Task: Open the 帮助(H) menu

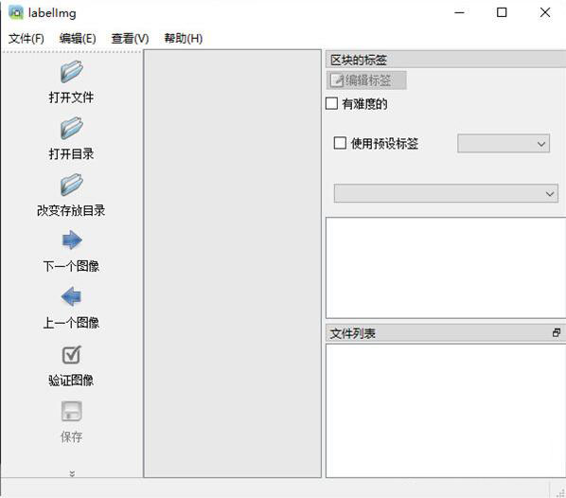Action: click(x=184, y=38)
